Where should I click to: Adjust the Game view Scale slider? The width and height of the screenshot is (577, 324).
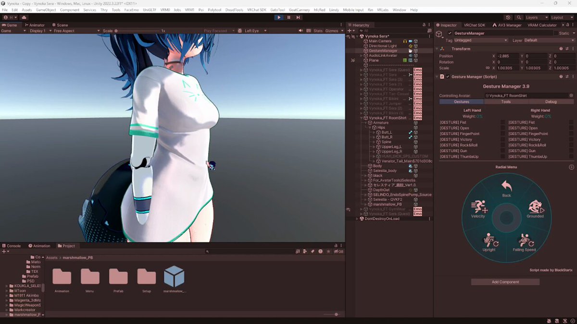click(137, 31)
